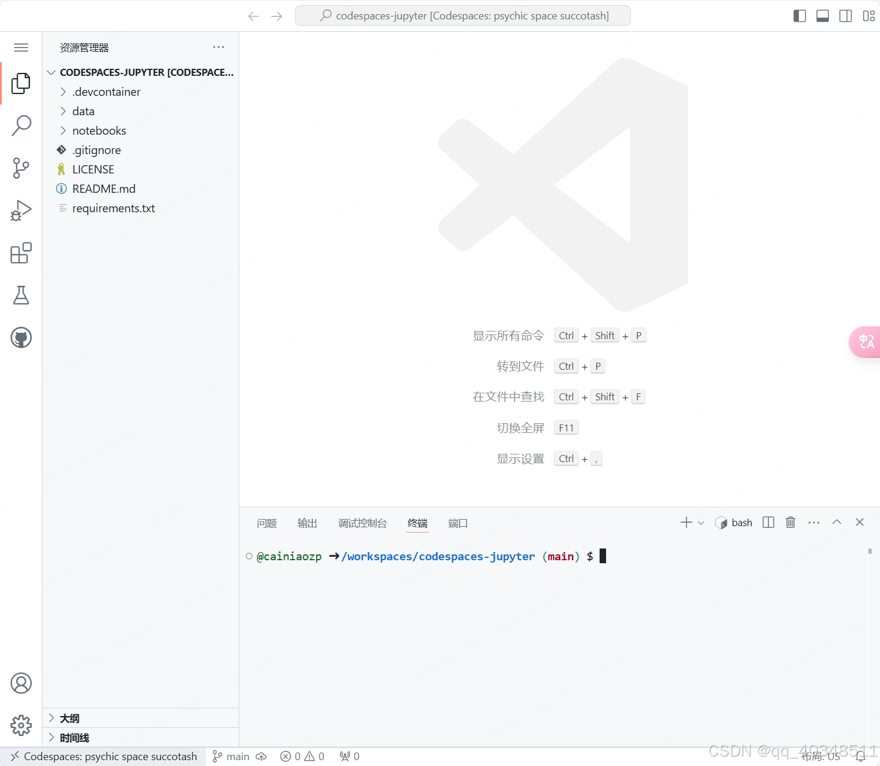880x766 pixels.
Task: Click the forwarded ports indicator in status bar
Action: (x=350, y=757)
